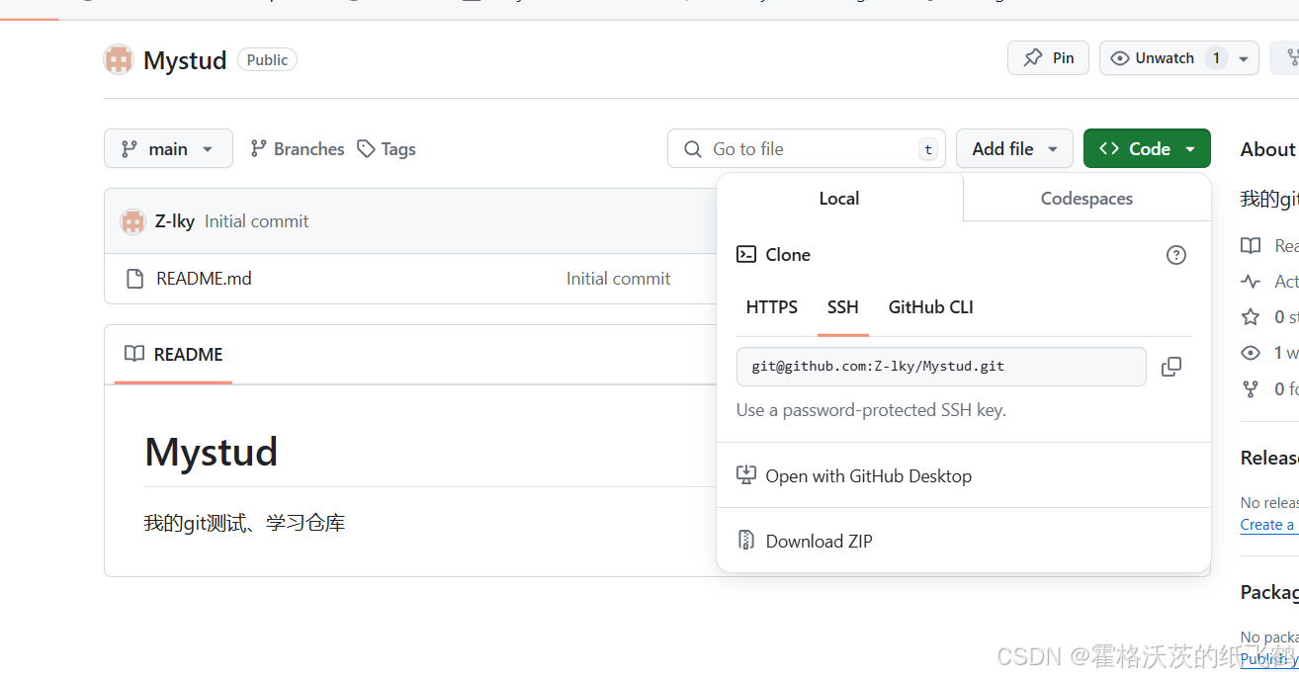Select the HTTPS clone option

(771, 307)
